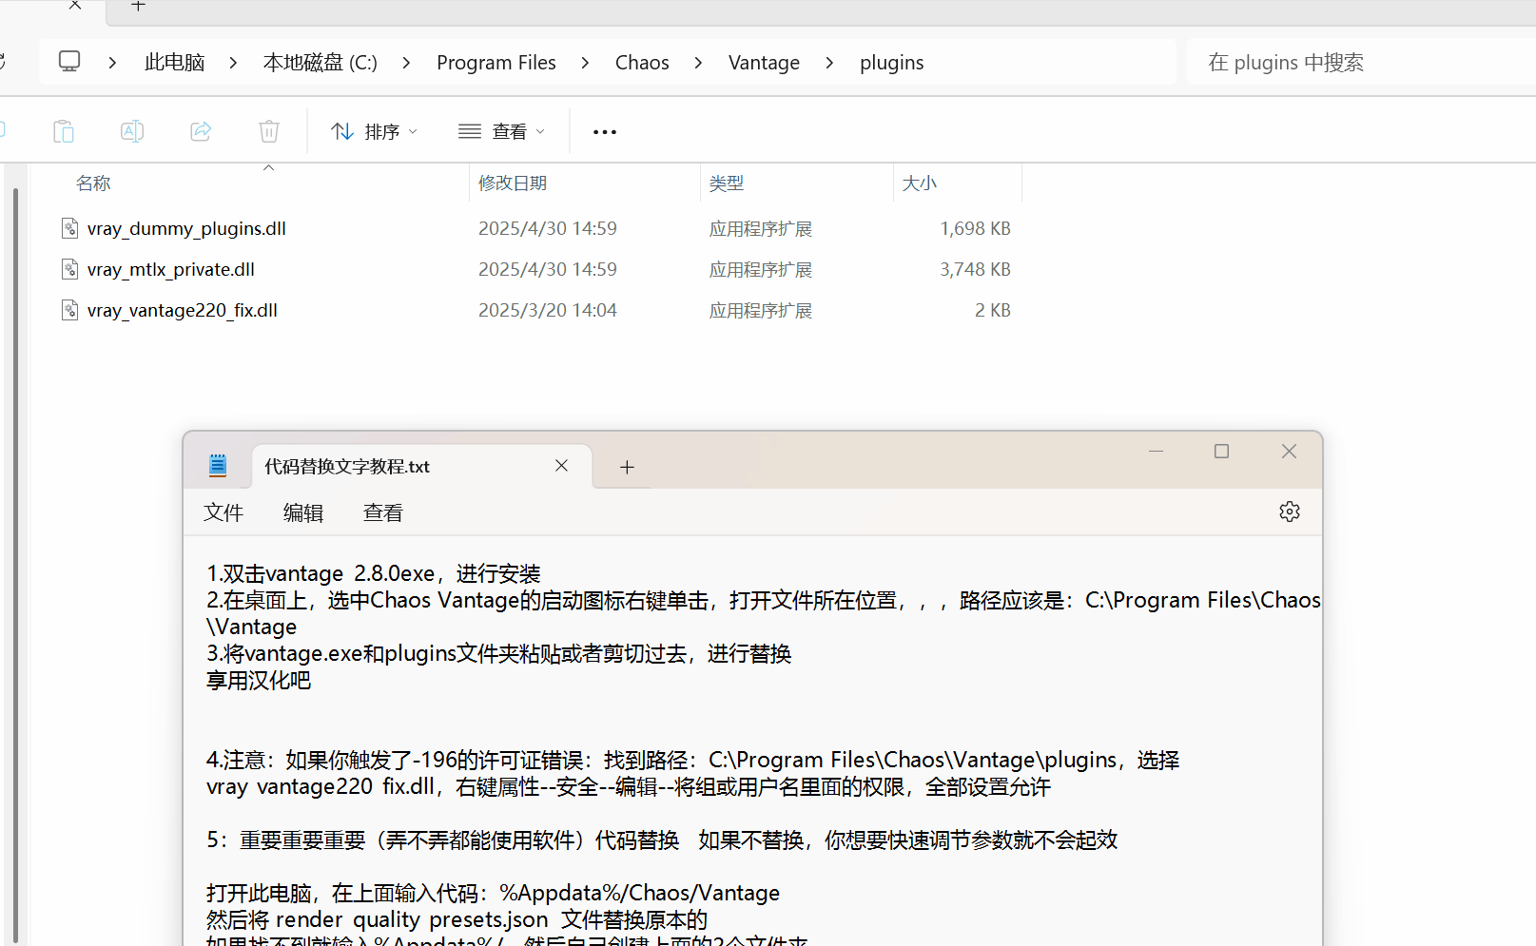Image resolution: width=1536 pixels, height=946 pixels.
Task: Open the 查看 view dropdown in Explorer
Action: coord(501,131)
